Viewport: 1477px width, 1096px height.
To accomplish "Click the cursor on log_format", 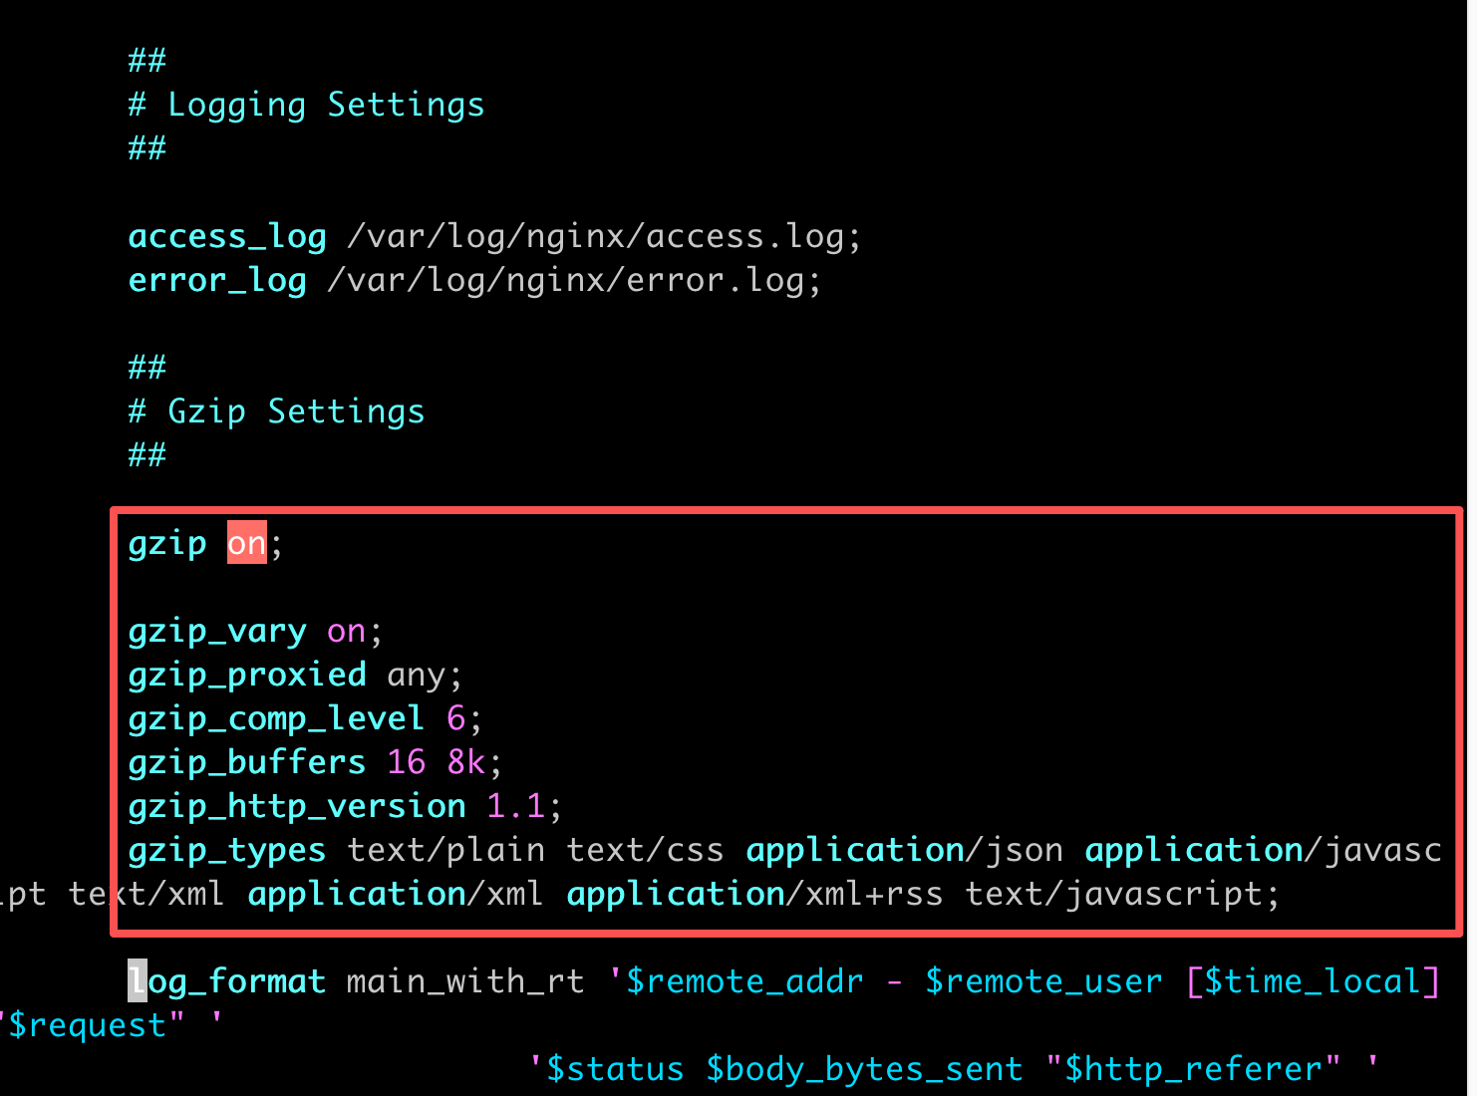I will [x=138, y=981].
